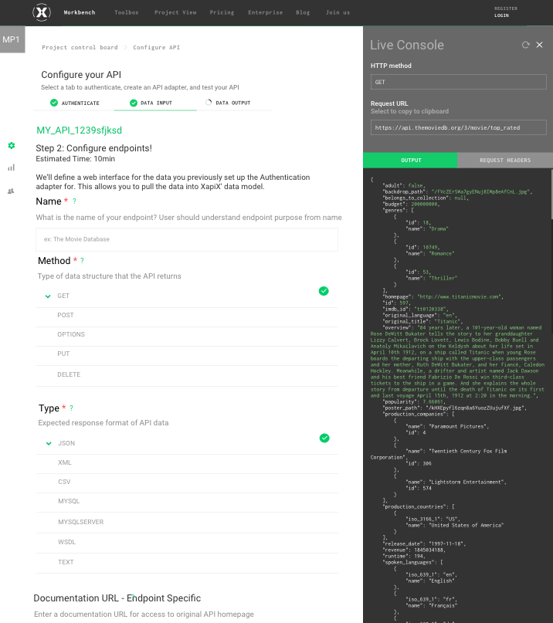This screenshot has width=553, height=623.
Task: Select the CSV response type
Action: coord(187,482)
